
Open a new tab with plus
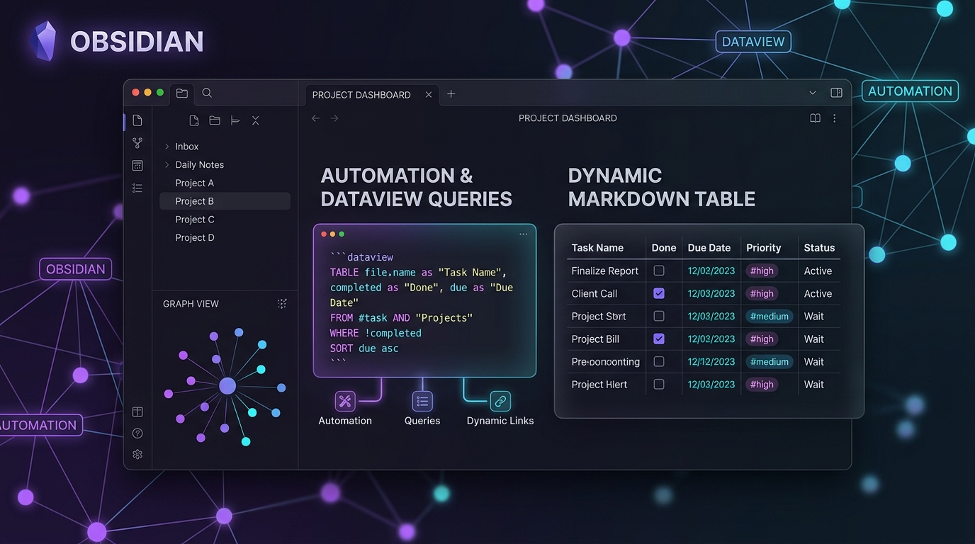click(x=451, y=94)
